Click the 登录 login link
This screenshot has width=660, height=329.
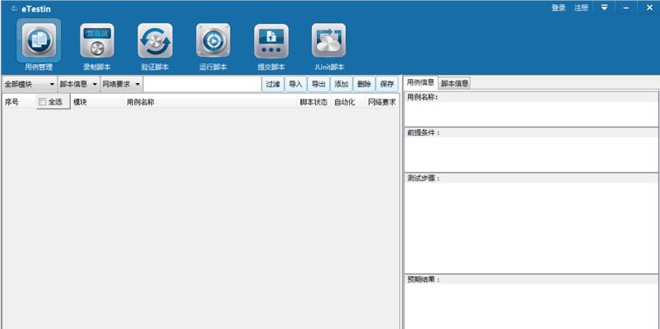pos(559,8)
